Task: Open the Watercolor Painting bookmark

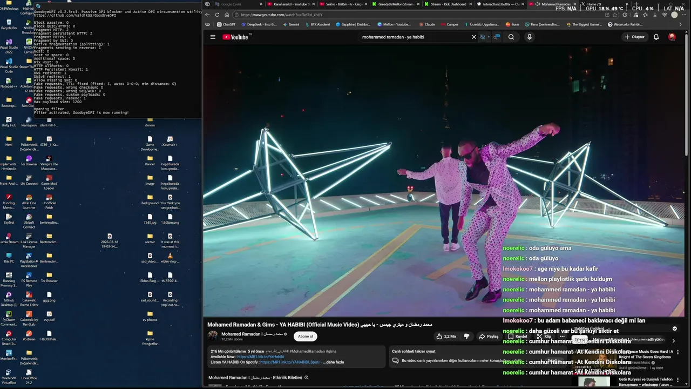Action: tap(625, 24)
